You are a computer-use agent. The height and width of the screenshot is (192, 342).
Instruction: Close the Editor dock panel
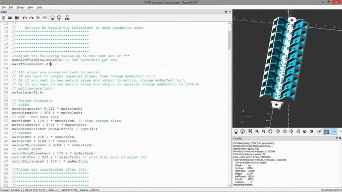click(x=230, y=12)
